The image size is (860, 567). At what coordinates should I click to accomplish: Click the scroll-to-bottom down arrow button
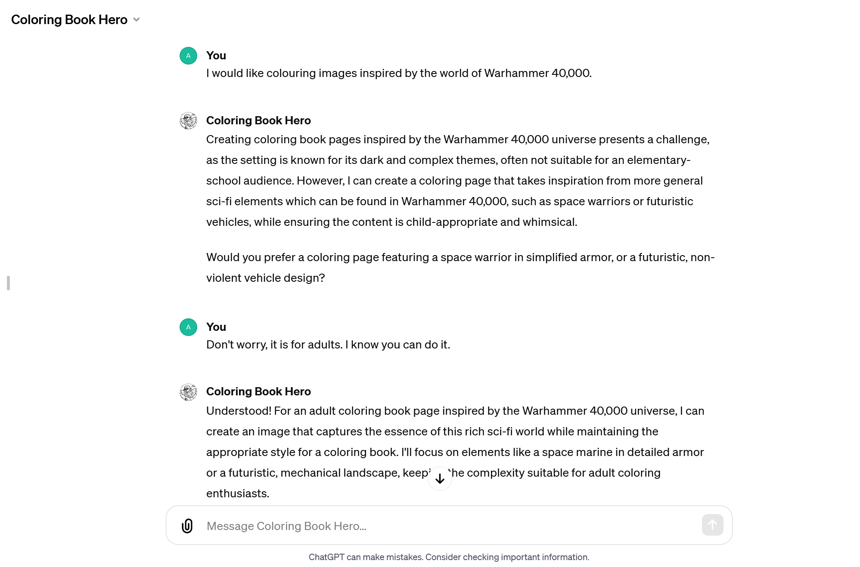pyautogui.click(x=440, y=478)
